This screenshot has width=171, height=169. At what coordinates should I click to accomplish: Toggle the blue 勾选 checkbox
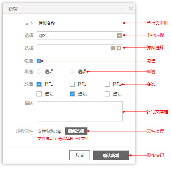click(x=39, y=61)
